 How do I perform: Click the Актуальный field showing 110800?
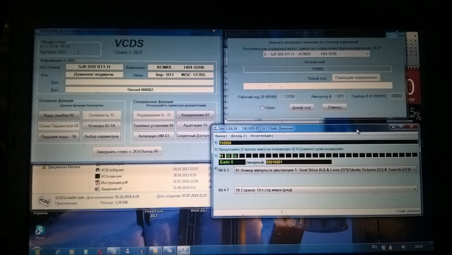(317, 69)
